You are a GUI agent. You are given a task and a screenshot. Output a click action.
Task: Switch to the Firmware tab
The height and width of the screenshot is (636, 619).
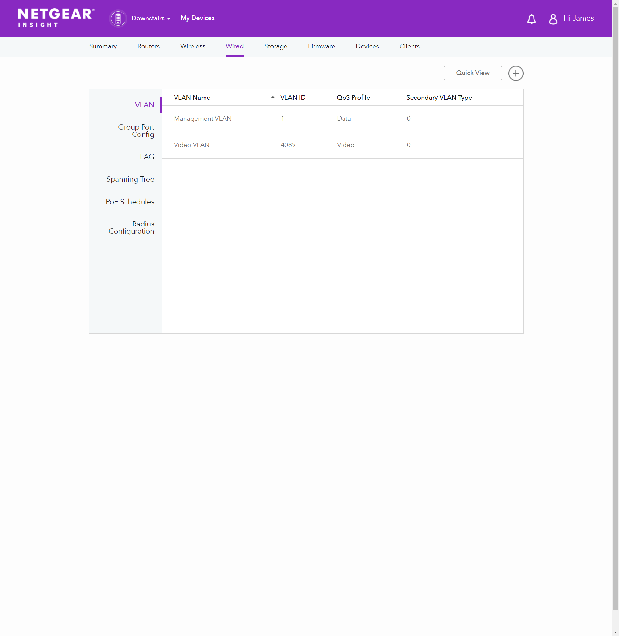(x=321, y=46)
